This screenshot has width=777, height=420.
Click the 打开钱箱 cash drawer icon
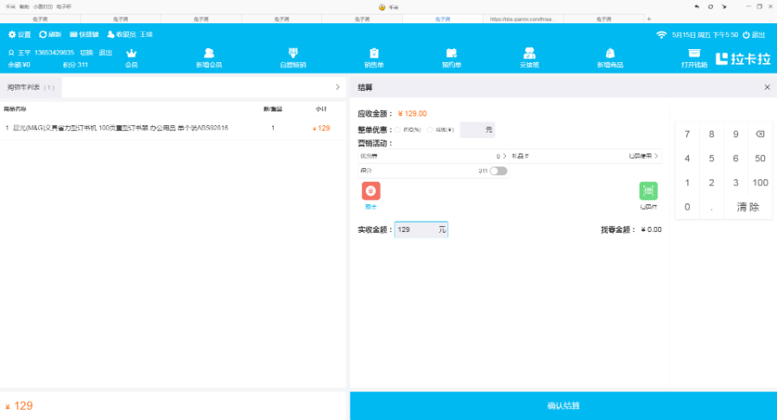(x=694, y=53)
